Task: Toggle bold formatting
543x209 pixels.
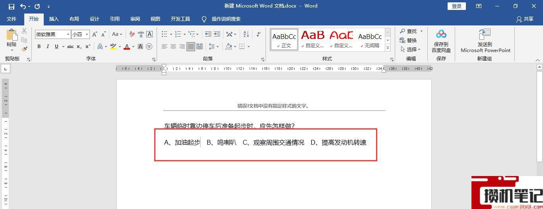Action: (39, 46)
